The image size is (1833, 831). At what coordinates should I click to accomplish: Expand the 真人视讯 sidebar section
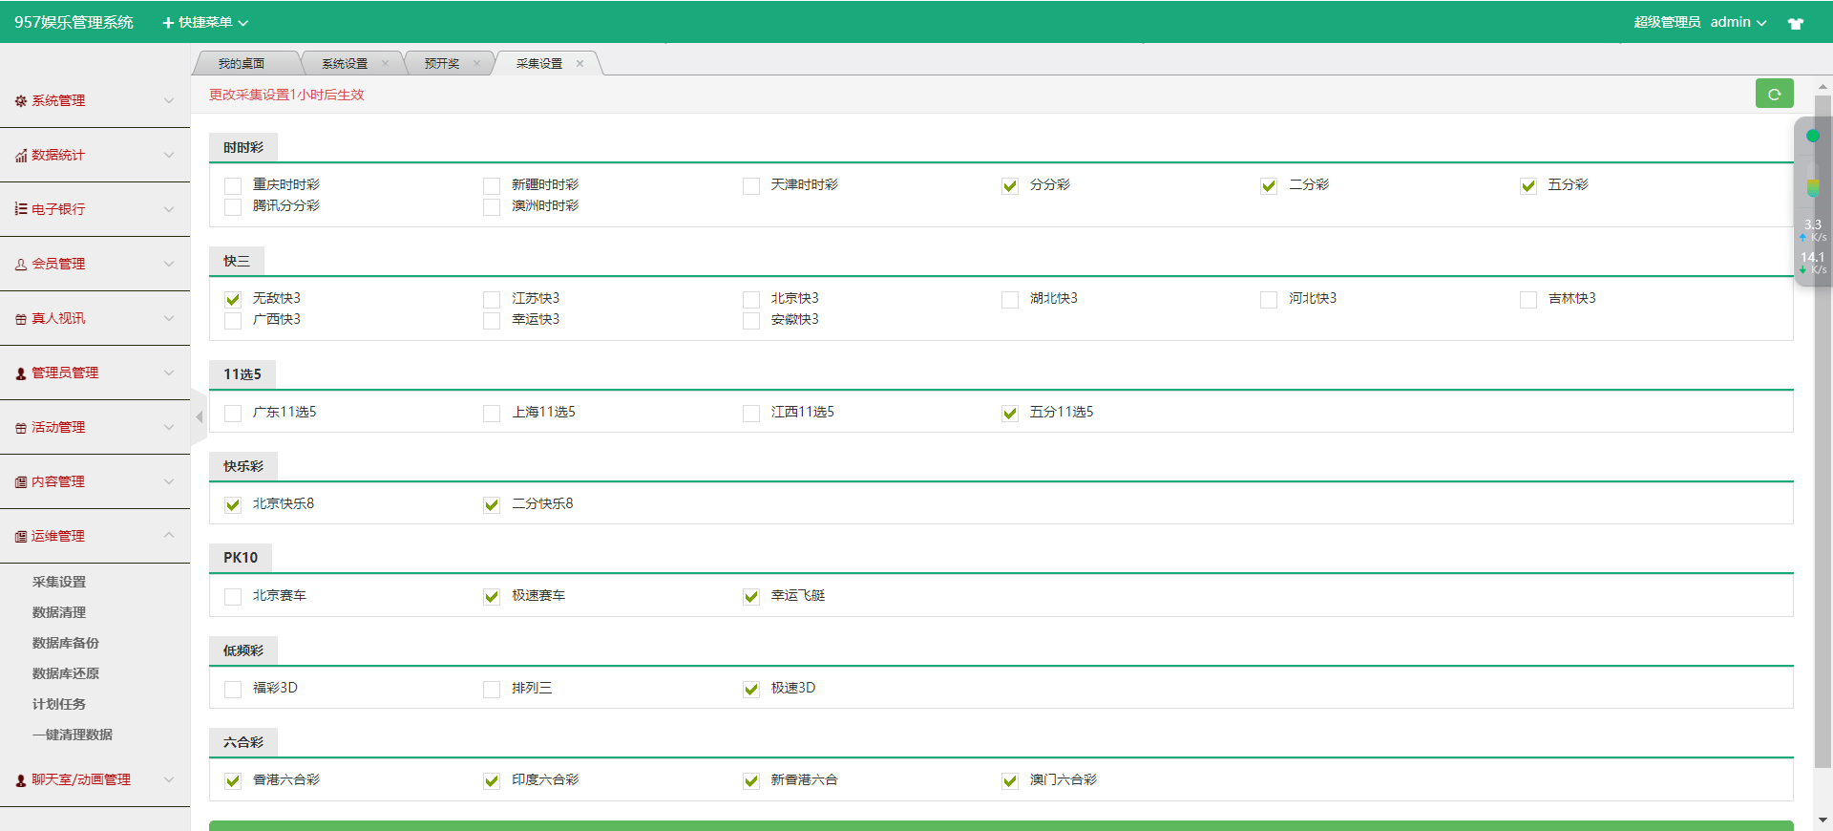95,318
